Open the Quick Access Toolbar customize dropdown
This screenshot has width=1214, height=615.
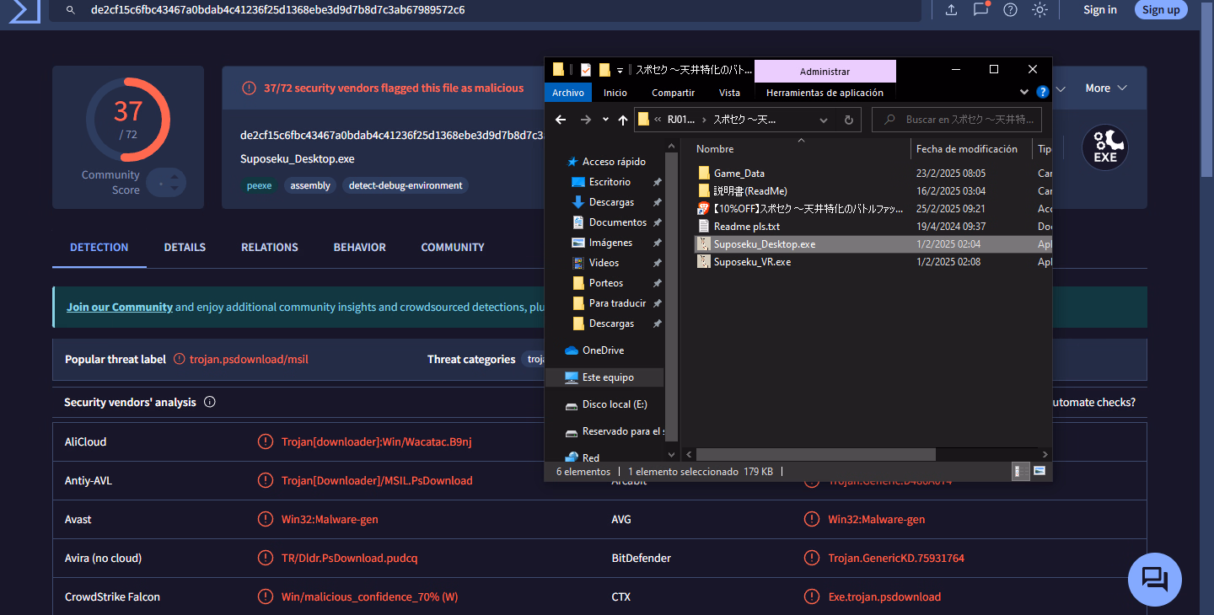(620, 70)
